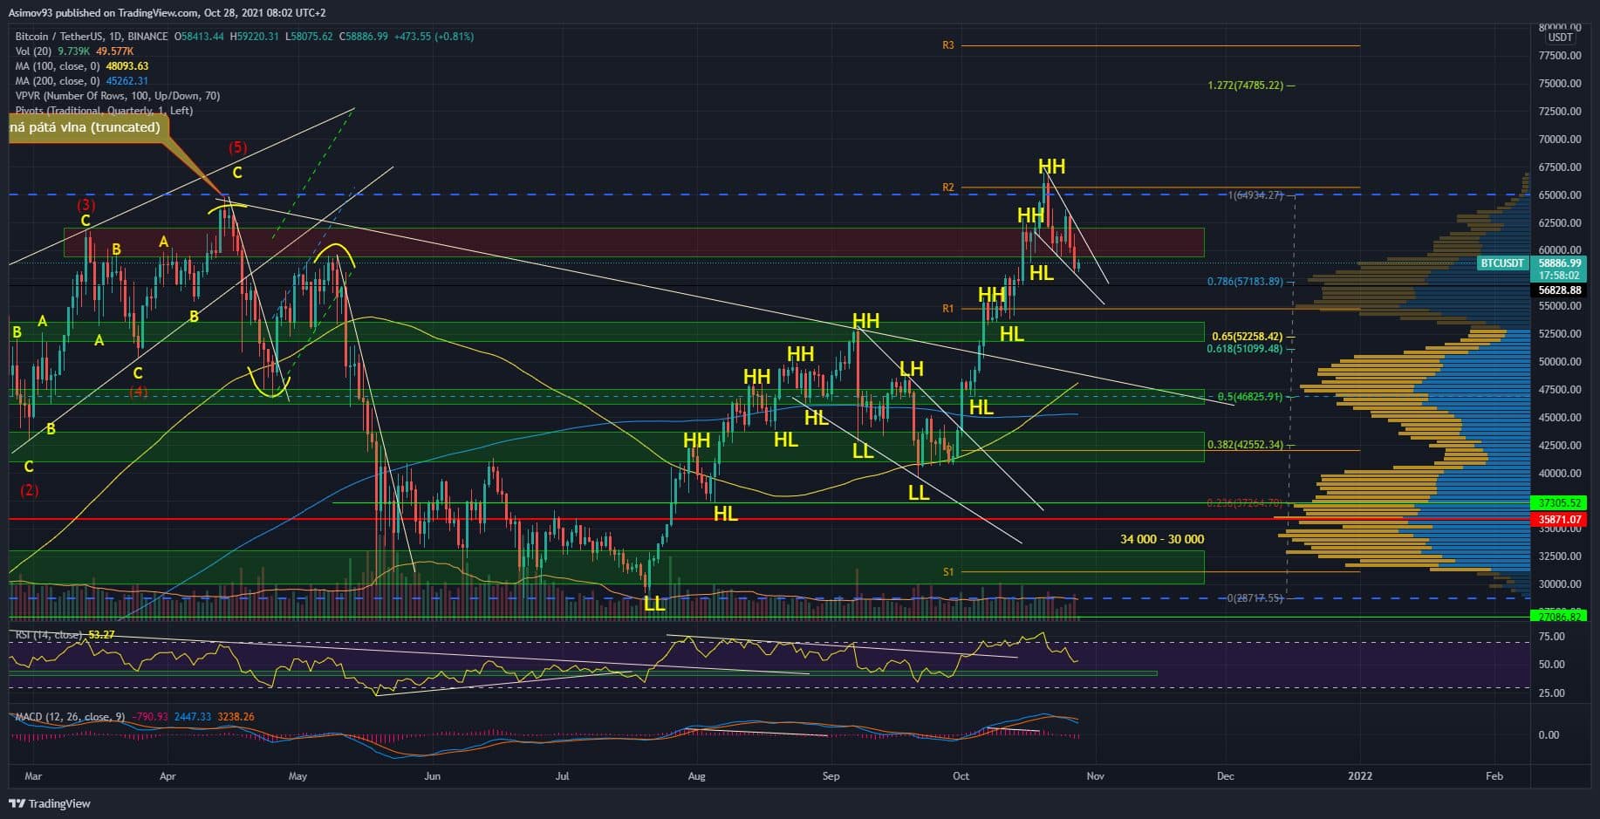Image resolution: width=1600 pixels, height=819 pixels.
Task: Click the R1 pivot level label
Action: (x=948, y=309)
